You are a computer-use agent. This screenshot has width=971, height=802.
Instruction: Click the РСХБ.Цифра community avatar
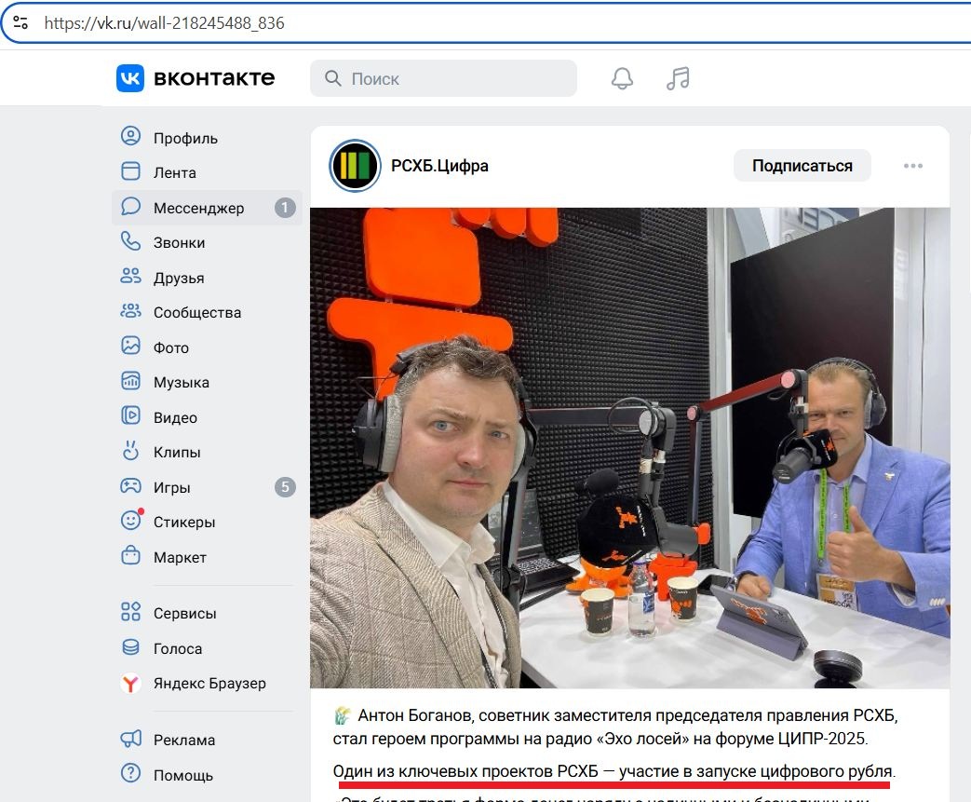coord(355,166)
